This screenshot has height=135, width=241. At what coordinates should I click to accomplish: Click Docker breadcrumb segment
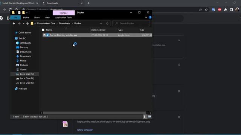(x=78, y=23)
